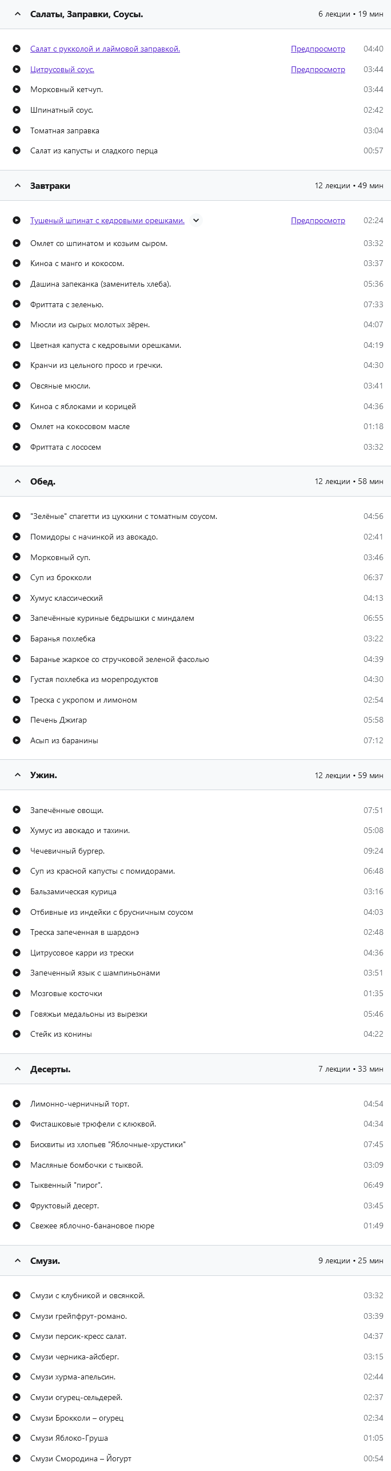Open Салат с рукколой и лаймовой заправкой lecture
This screenshot has height=1471, width=391.
(105, 49)
